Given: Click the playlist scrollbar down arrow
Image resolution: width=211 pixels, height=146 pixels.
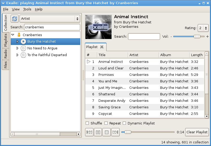Looking at the screenshot, I should 207,116.
